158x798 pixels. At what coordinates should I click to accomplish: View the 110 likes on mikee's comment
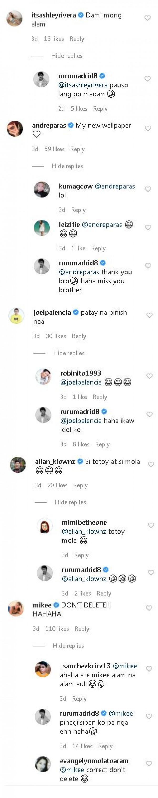point(57,629)
